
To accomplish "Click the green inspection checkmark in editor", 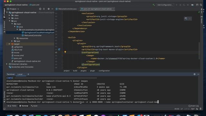I will tap(199, 12).
